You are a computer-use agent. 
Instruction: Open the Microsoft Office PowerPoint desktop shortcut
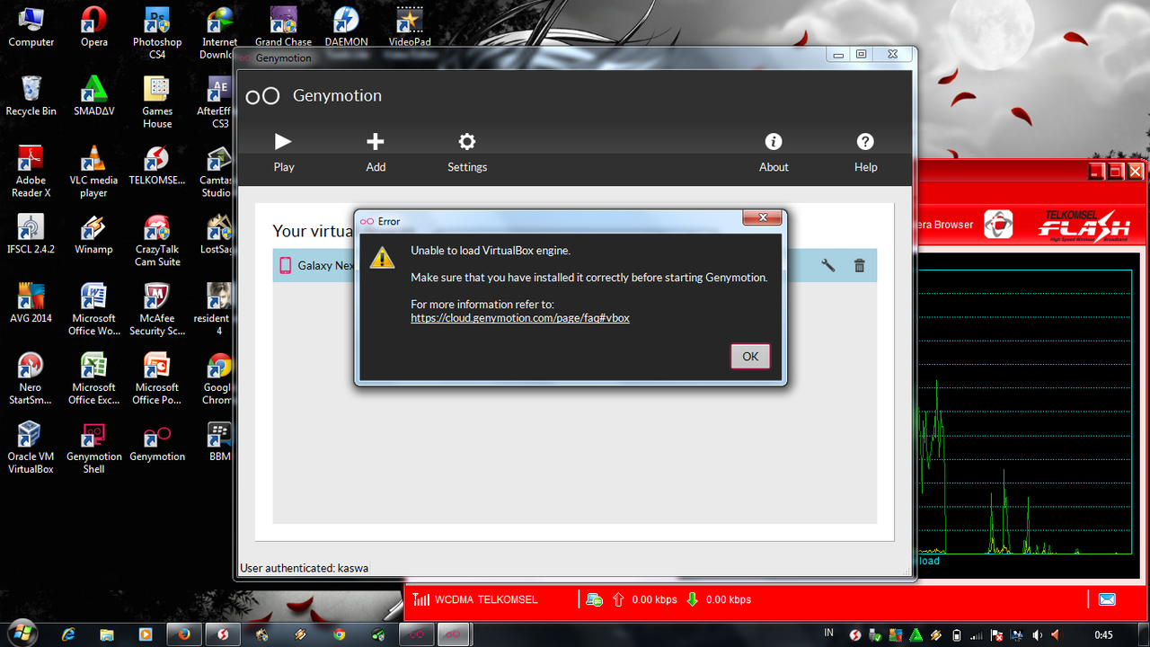157,379
